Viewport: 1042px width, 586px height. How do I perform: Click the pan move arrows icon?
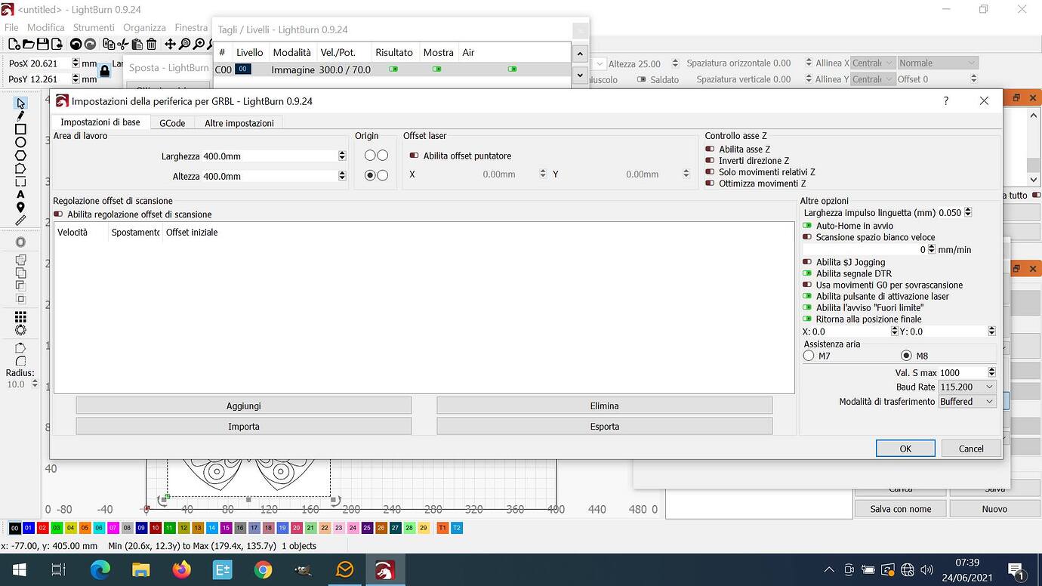pos(170,45)
